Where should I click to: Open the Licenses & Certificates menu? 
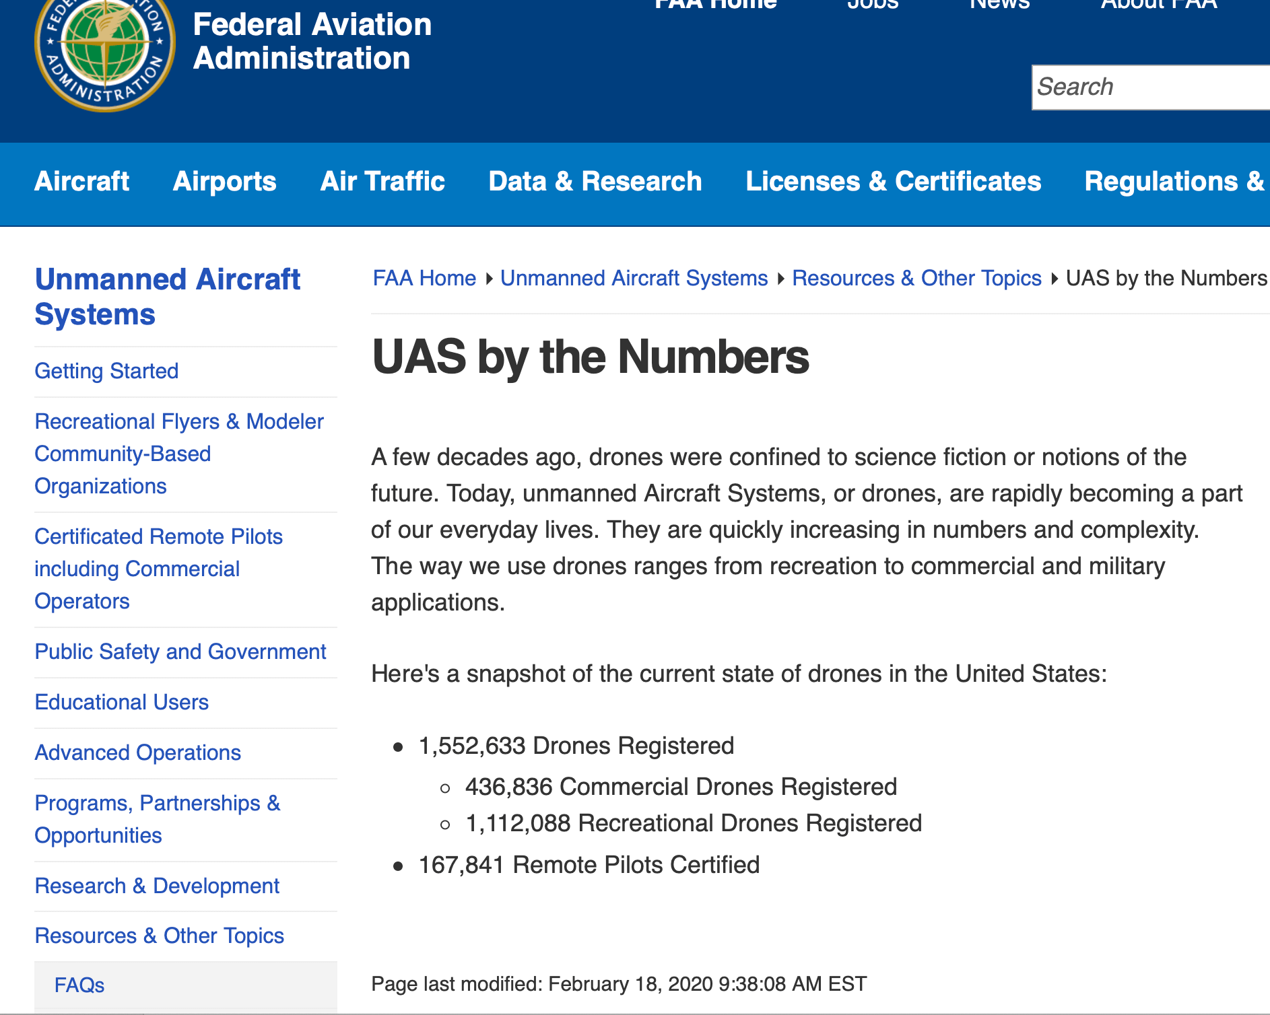point(893,182)
